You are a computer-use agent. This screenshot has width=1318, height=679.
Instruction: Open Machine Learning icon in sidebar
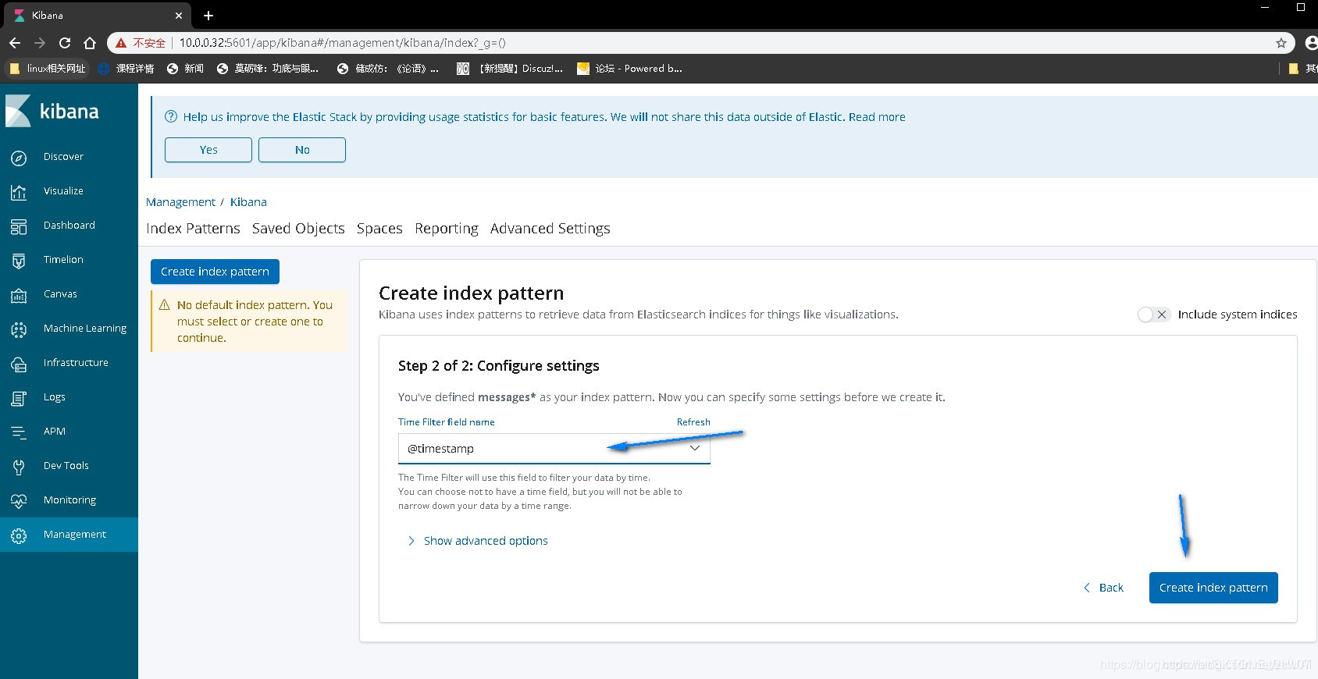(19, 329)
